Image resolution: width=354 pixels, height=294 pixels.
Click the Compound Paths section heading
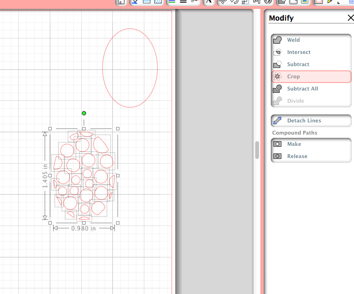point(295,133)
